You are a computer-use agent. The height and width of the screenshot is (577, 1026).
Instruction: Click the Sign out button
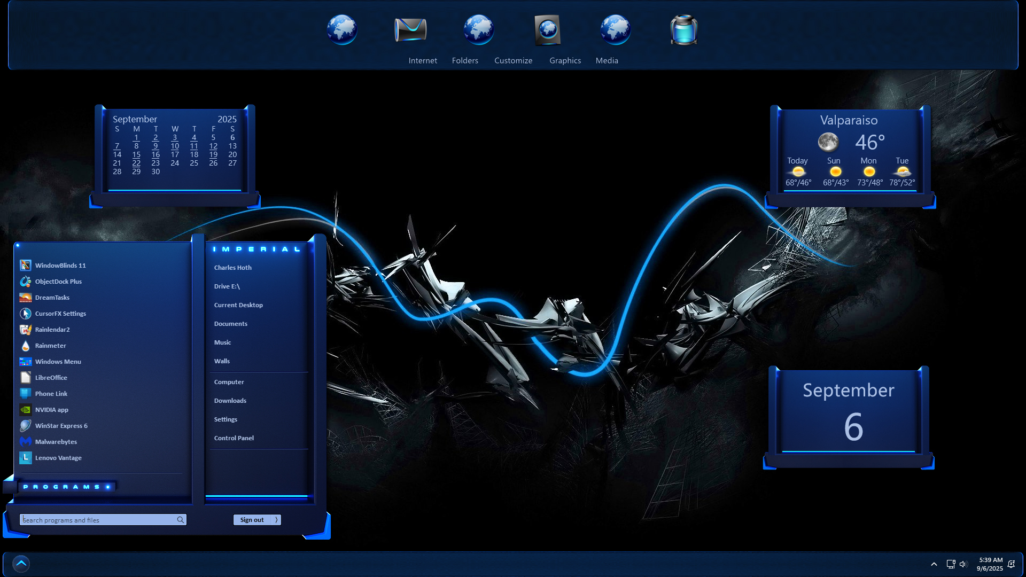coord(252,520)
